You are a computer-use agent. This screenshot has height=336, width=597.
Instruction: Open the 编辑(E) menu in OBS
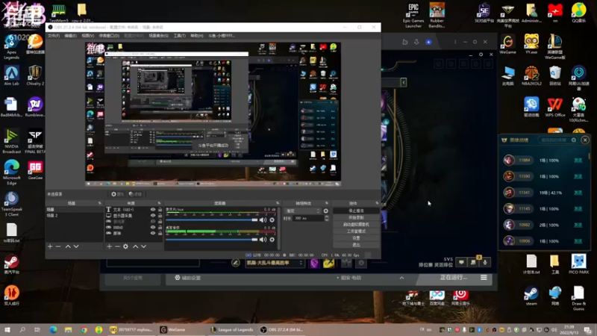(70, 36)
